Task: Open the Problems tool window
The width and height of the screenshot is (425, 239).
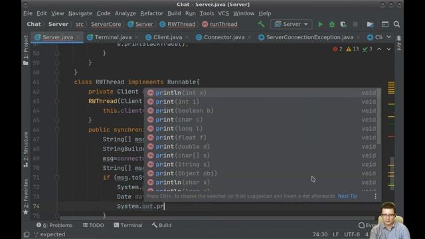Action: pyautogui.click(x=54, y=225)
